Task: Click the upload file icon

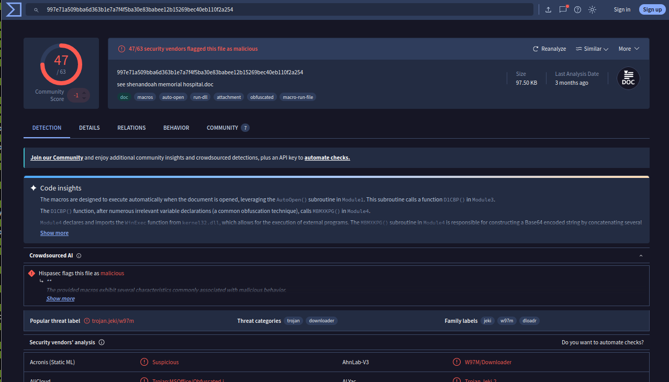Action: click(x=549, y=9)
